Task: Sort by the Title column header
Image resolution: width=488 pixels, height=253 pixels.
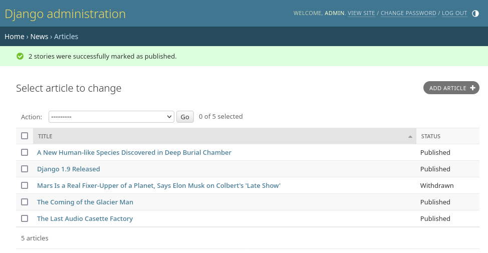Action: point(45,136)
